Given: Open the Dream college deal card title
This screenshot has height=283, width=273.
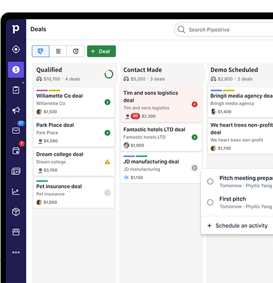Looking at the screenshot, I should pyautogui.click(x=60, y=154).
